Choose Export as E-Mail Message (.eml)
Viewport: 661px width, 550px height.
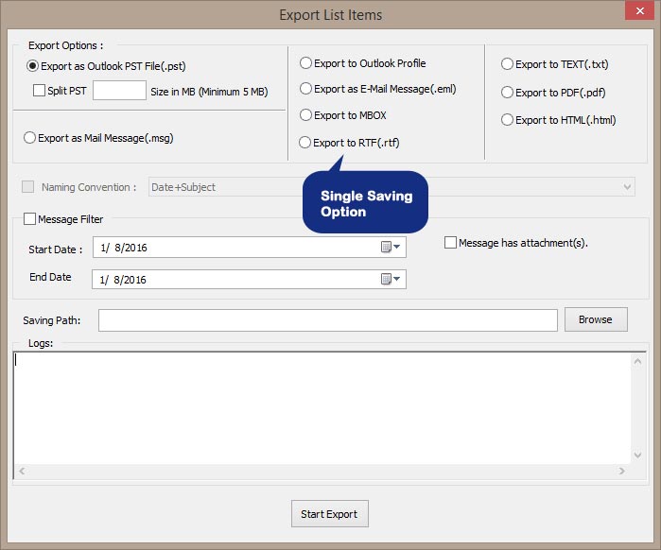coord(305,89)
